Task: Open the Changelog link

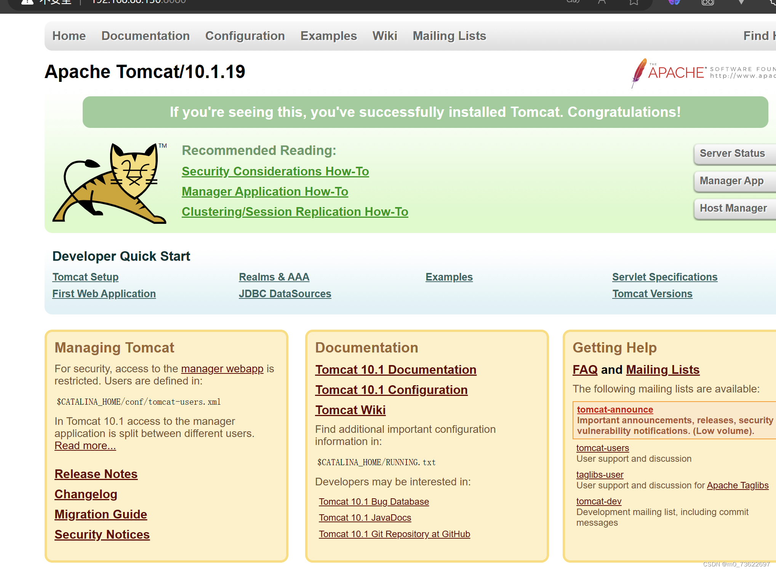Action: (86, 494)
